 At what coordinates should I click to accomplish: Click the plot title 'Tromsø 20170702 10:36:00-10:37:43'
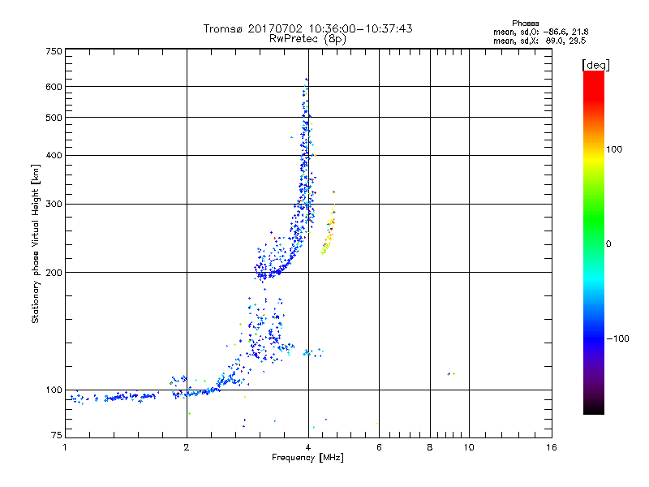click(307, 28)
